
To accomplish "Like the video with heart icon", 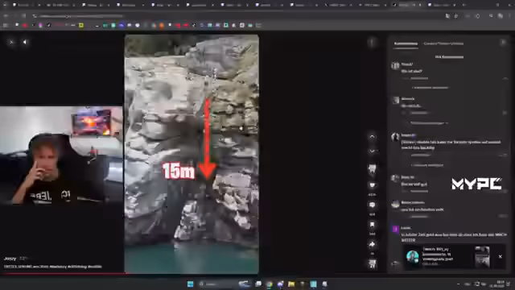I will [372, 185].
